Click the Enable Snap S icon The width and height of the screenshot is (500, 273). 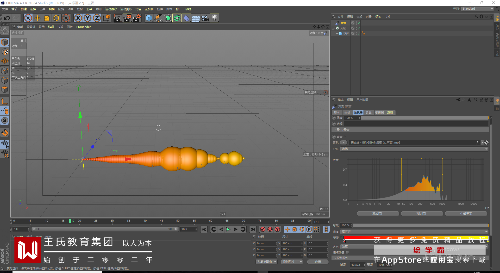coord(5,120)
